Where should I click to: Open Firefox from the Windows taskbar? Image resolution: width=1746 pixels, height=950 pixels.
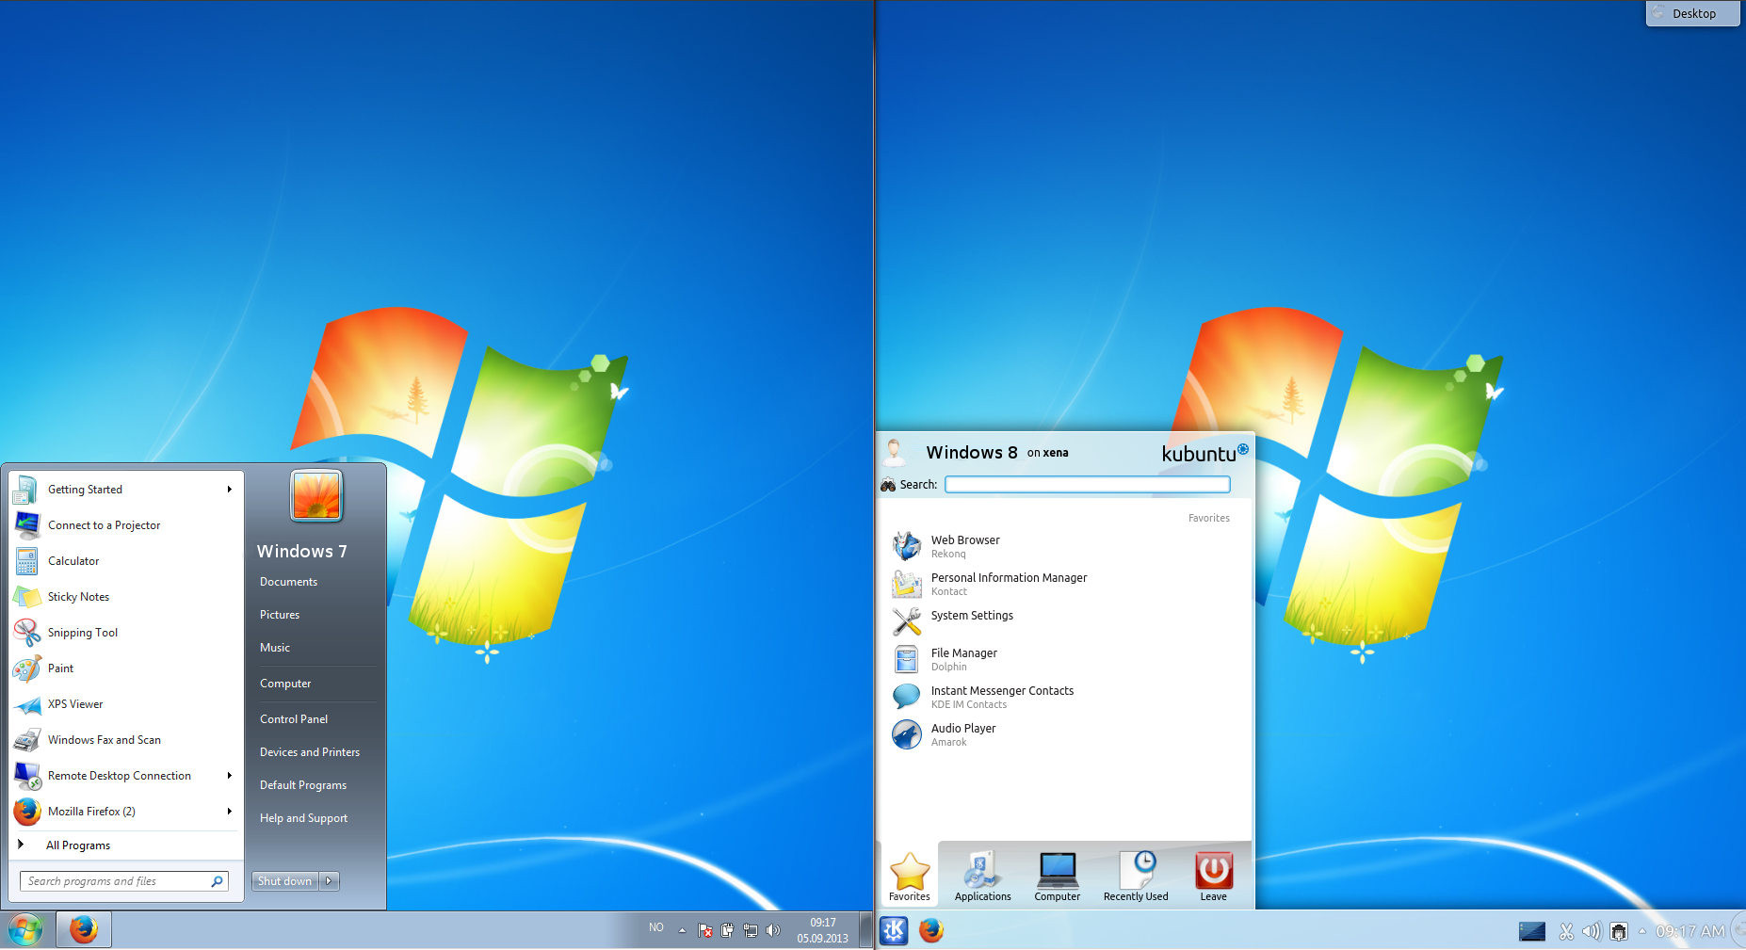coord(83,929)
